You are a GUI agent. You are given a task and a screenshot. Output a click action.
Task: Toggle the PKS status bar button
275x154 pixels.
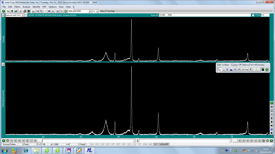pos(97,144)
